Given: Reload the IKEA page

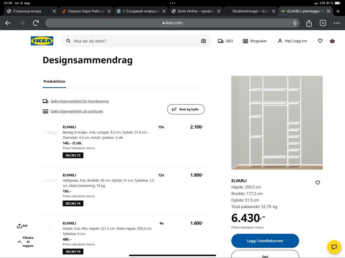Looking at the screenshot, I should point(36,23).
